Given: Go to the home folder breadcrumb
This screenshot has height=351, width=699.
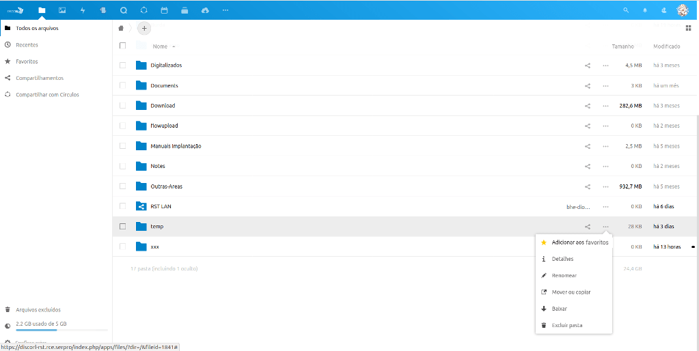Looking at the screenshot, I should coord(122,28).
